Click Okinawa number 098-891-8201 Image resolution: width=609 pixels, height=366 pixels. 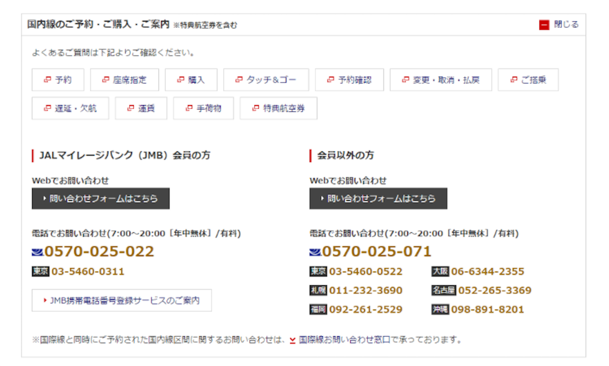pos(488,310)
